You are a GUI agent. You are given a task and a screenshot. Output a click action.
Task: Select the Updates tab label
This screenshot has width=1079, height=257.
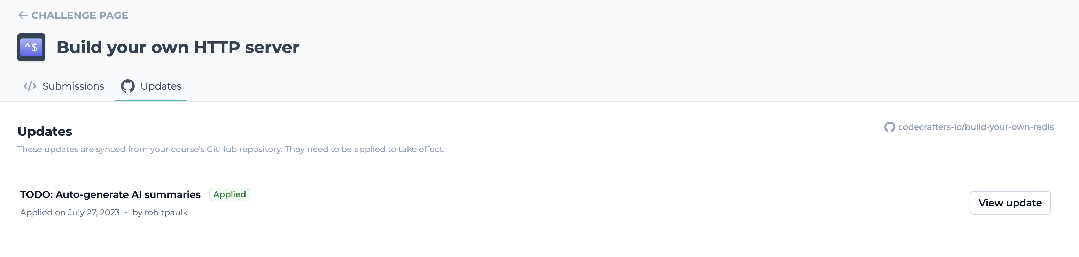click(161, 86)
